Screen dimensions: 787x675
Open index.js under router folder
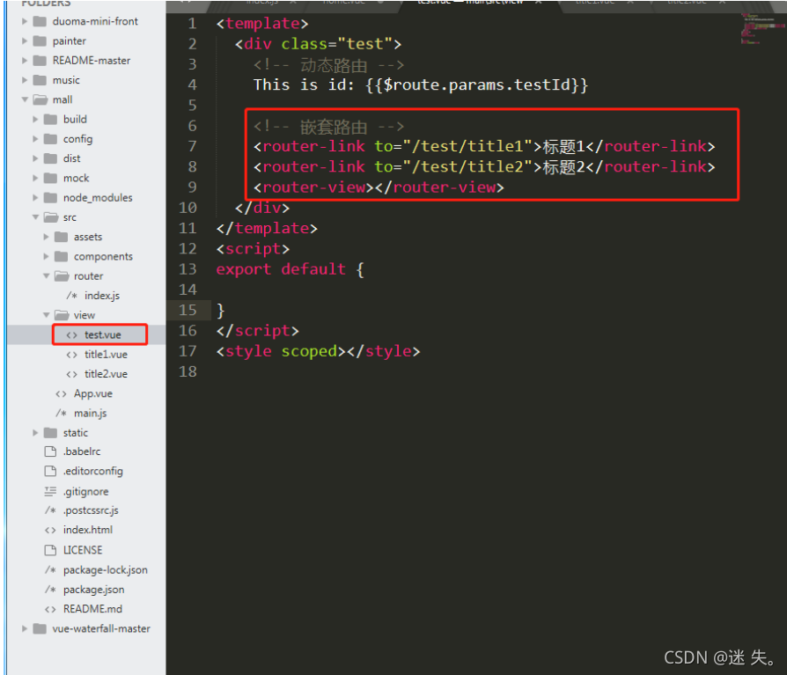[x=102, y=296]
